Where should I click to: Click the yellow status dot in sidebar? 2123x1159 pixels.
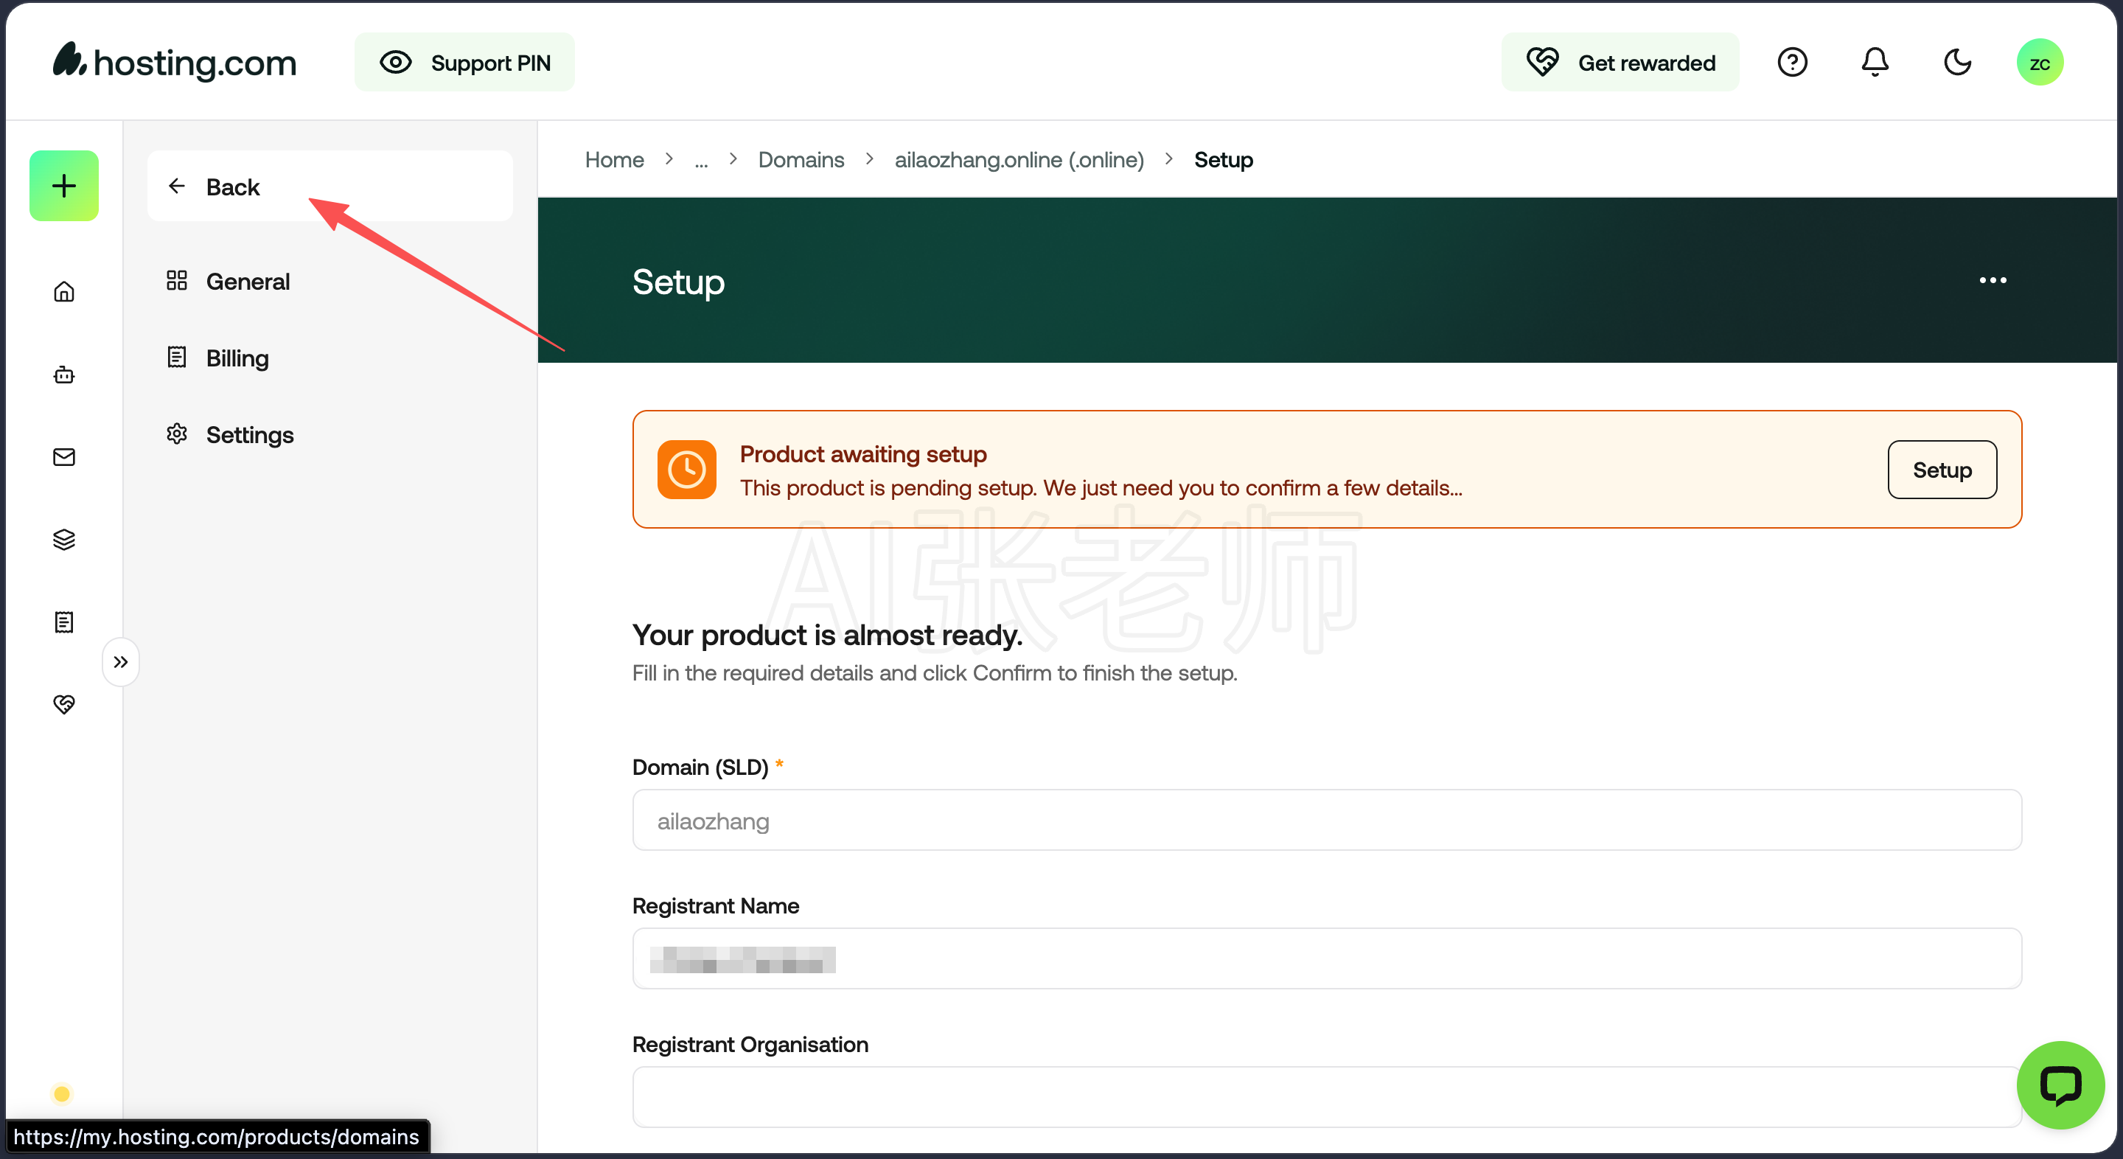click(62, 1094)
